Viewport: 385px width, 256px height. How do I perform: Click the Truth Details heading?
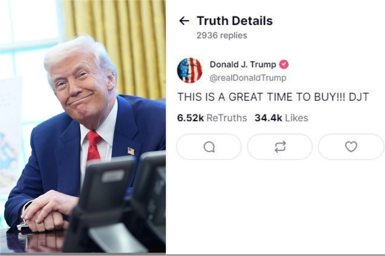click(x=235, y=21)
